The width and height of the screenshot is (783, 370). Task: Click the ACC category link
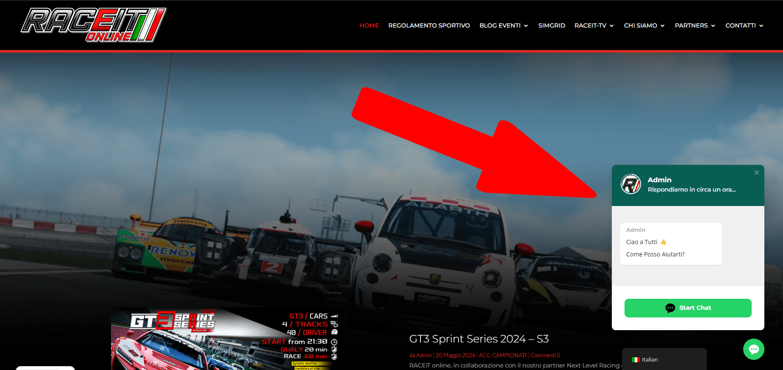click(484, 355)
